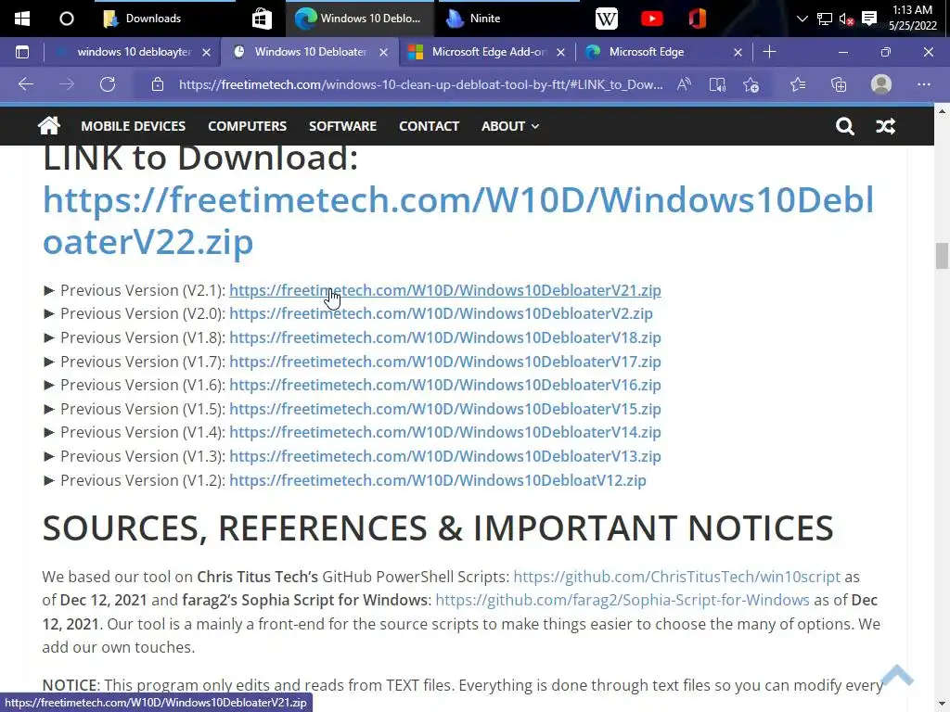Open MOBILE DEVICES menu

click(134, 126)
